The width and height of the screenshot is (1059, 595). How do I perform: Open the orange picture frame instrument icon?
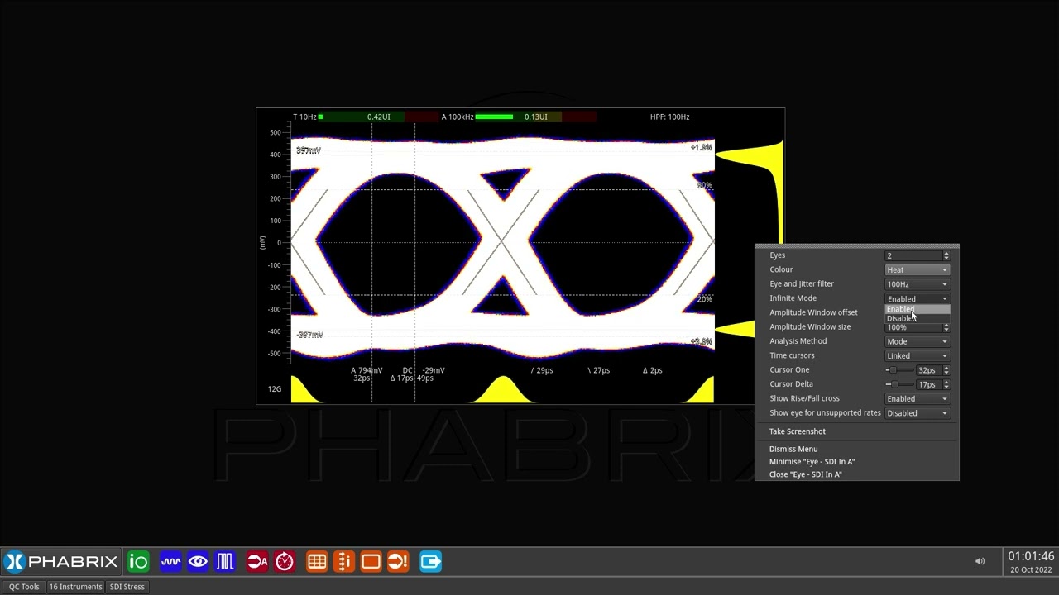(x=371, y=562)
